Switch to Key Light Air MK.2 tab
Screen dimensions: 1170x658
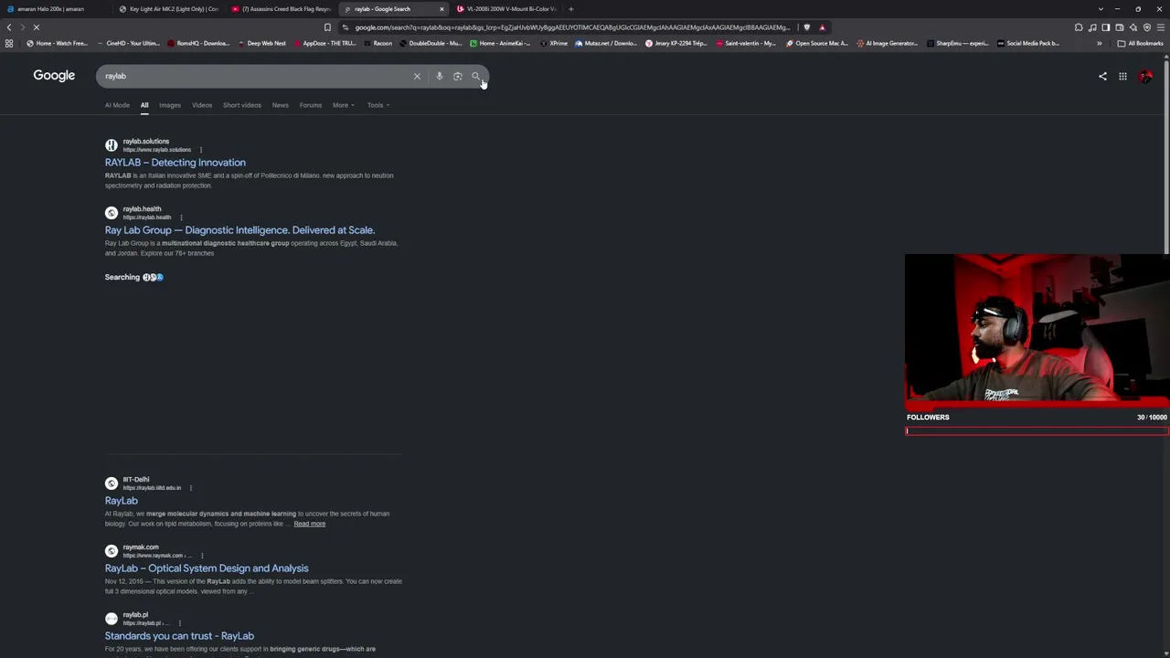point(169,9)
